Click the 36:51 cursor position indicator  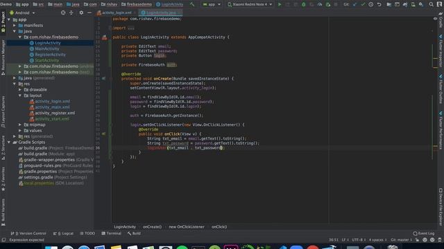(334, 240)
